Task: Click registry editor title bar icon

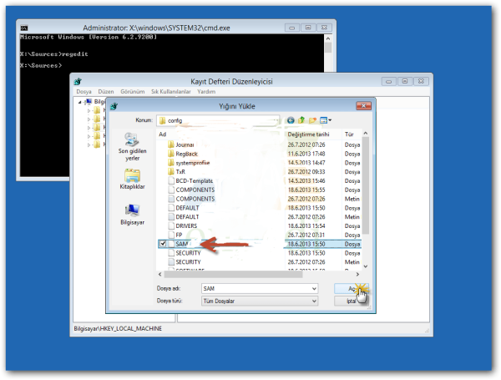Action: 78,82
